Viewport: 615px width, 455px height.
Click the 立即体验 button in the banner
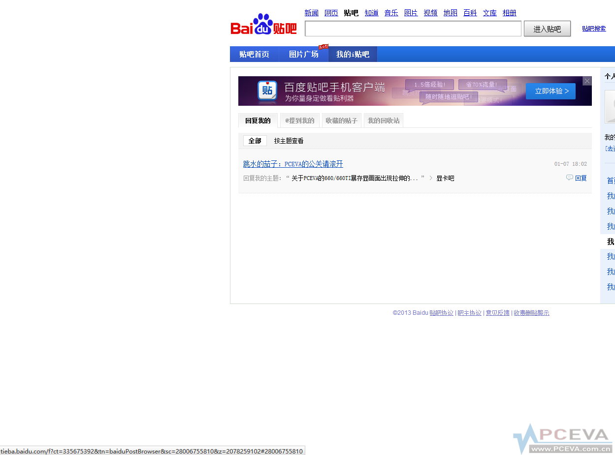(x=550, y=91)
